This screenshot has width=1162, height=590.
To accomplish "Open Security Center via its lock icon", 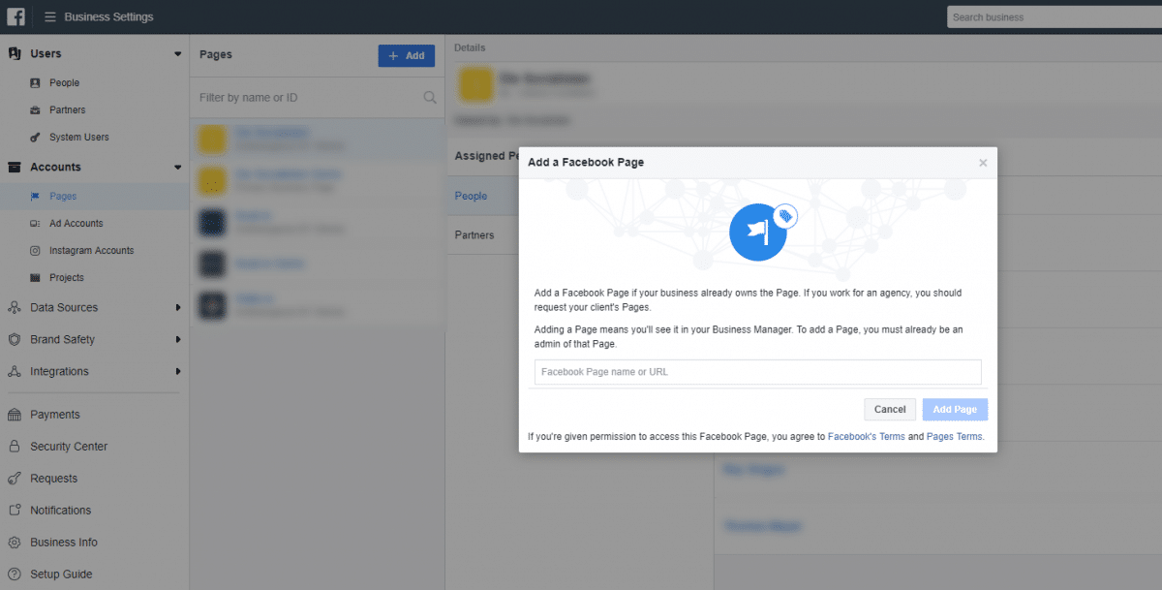I will tap(14, 447).
